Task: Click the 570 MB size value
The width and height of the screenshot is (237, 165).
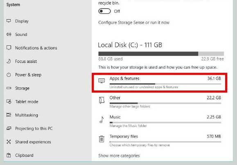Action: [x=214, y=136]
